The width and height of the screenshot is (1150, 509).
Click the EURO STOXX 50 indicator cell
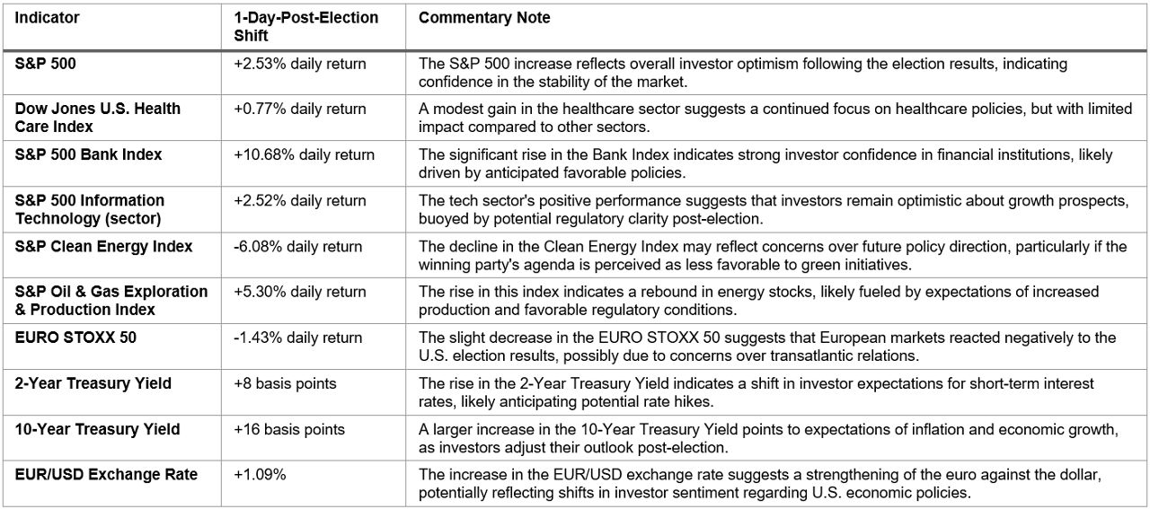pos(75,338)
